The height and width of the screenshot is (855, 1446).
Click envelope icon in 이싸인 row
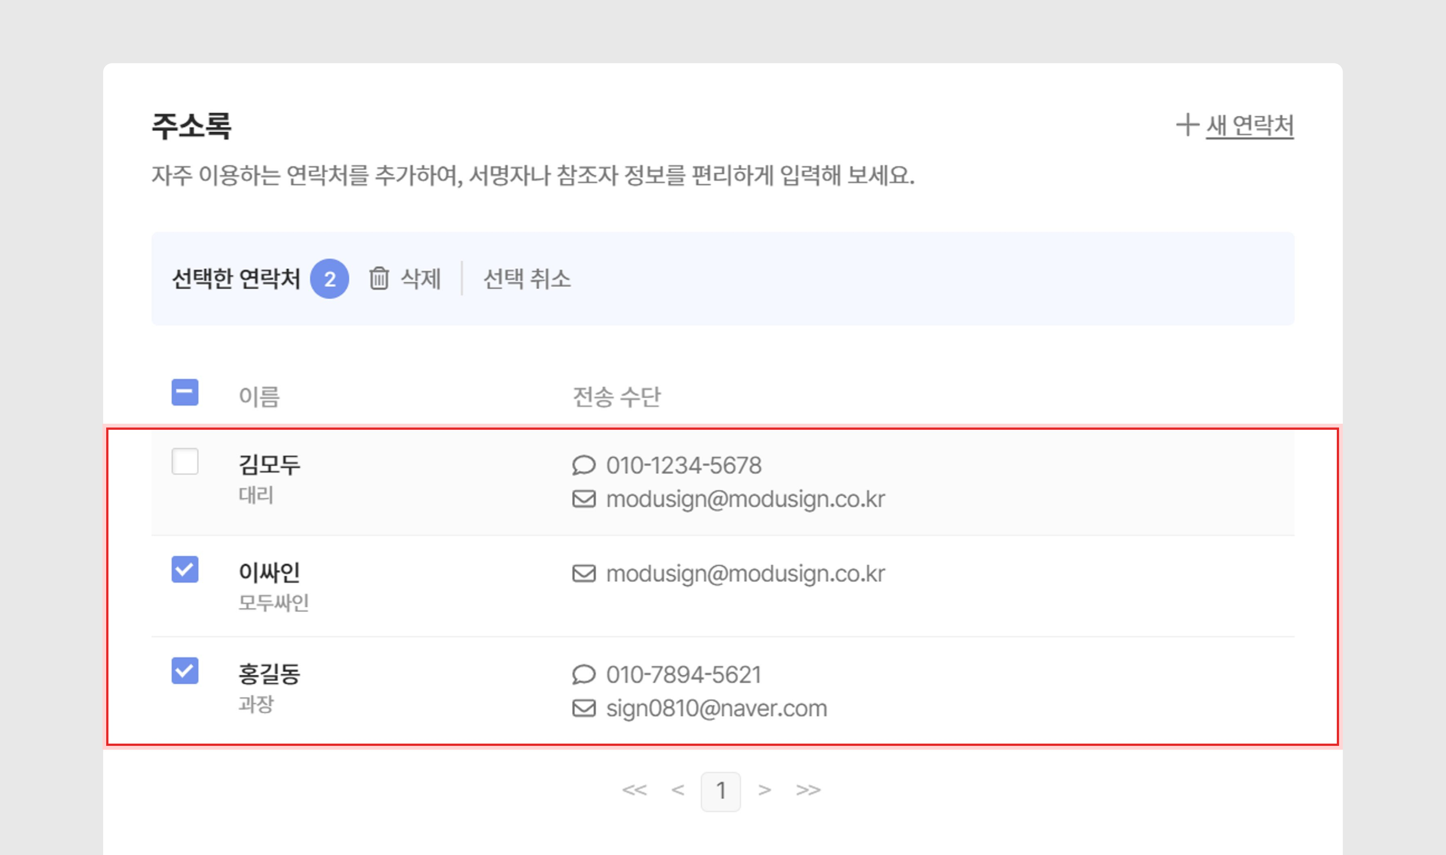583,573
